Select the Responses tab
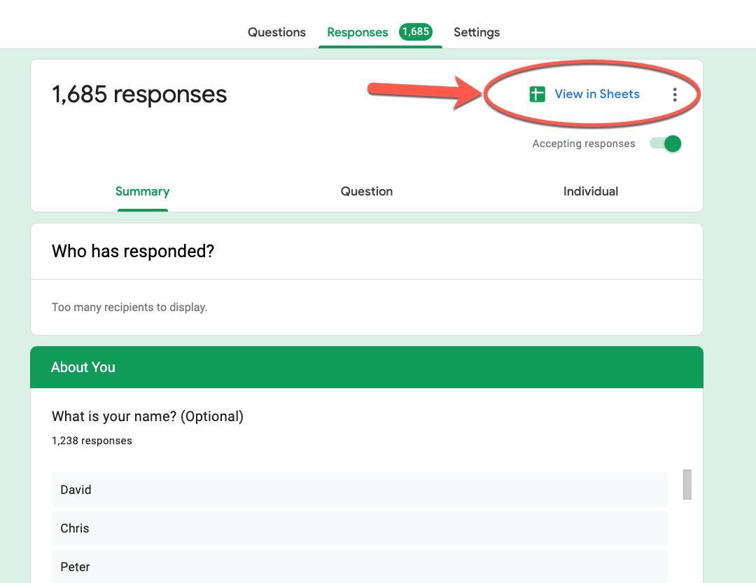This screenshot has height=583, width=756. coord(357,32)
